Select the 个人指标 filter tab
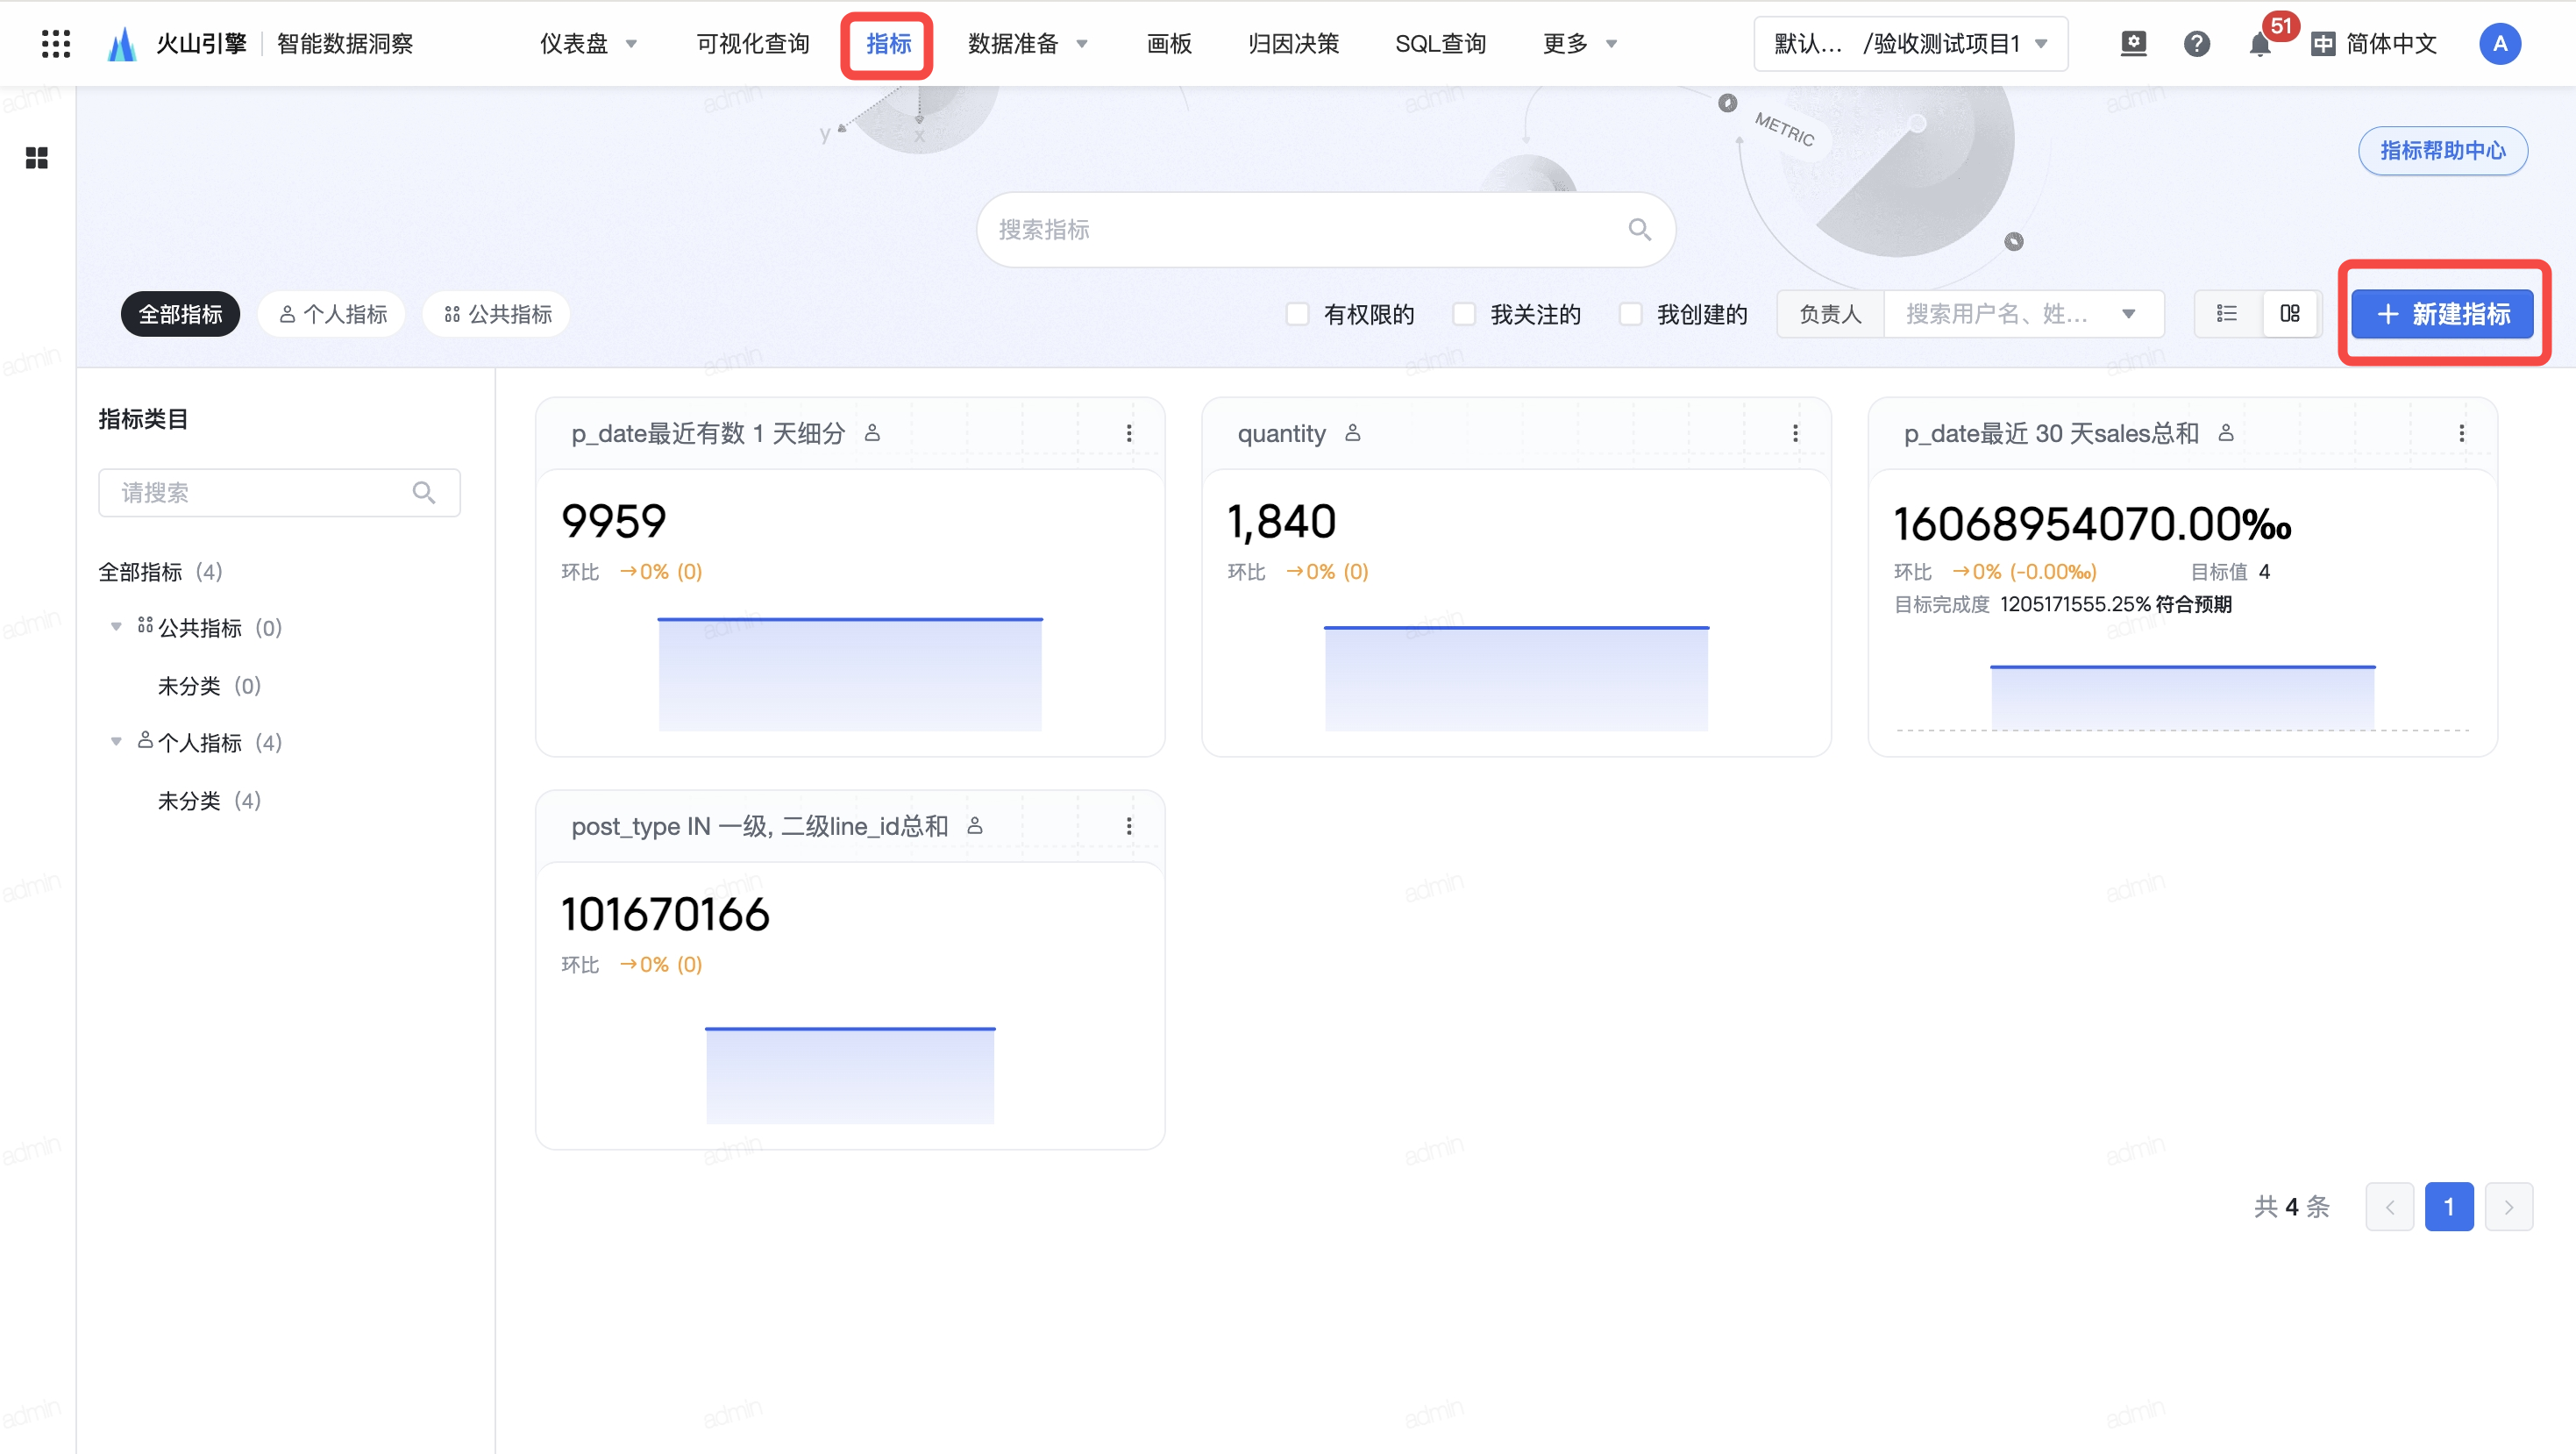This screenshot has height=1454, width=2576. point(332,314)
